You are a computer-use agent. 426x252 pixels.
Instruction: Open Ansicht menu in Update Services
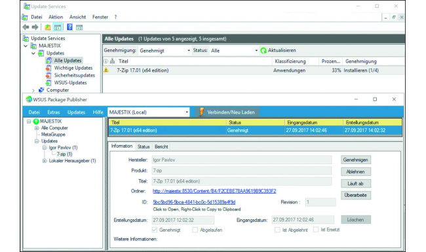pyautogui.click(x=77, y=17)
